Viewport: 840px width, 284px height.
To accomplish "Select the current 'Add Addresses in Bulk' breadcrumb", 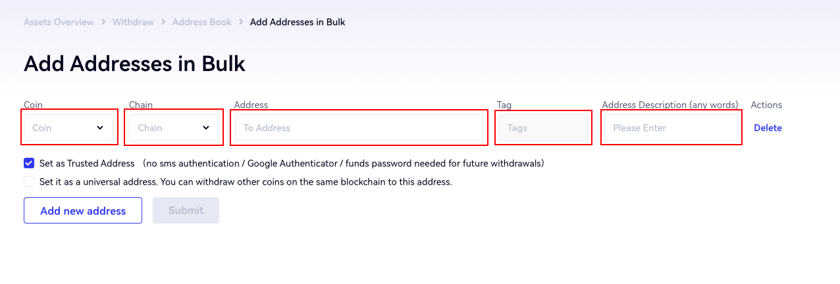I will [298, 22].
